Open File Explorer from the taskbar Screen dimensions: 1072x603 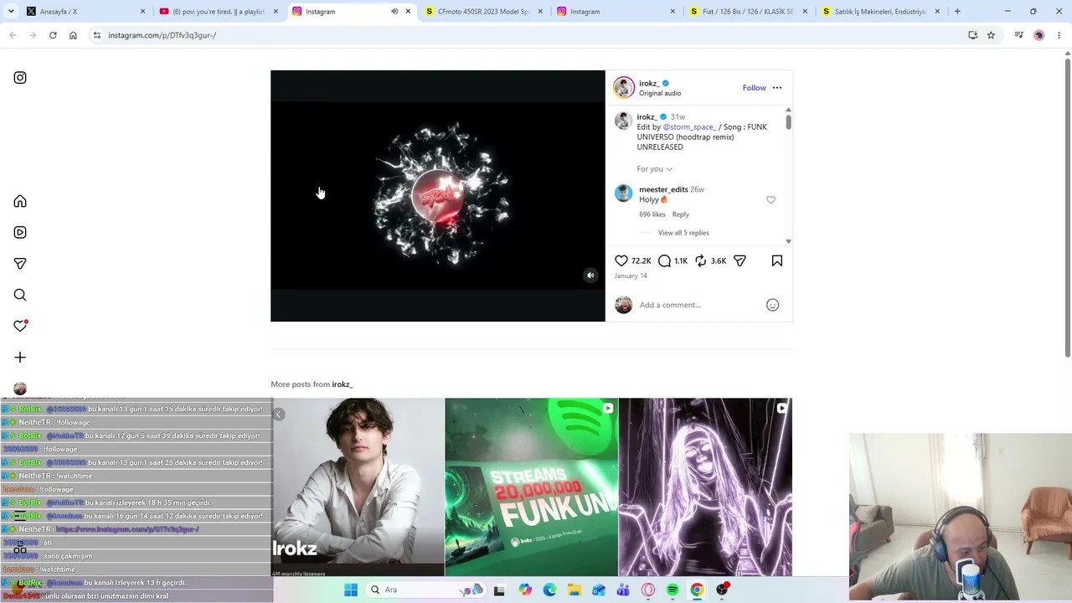click(x=574, y=590)
